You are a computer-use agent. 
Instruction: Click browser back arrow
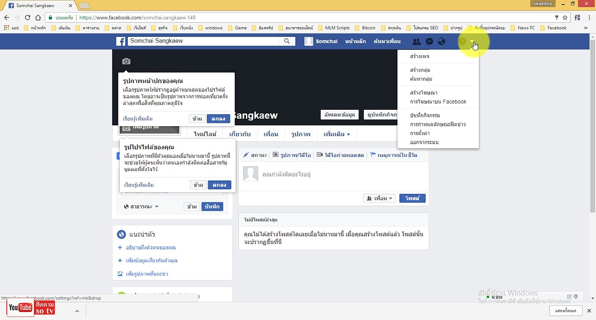tap(7, 18)
